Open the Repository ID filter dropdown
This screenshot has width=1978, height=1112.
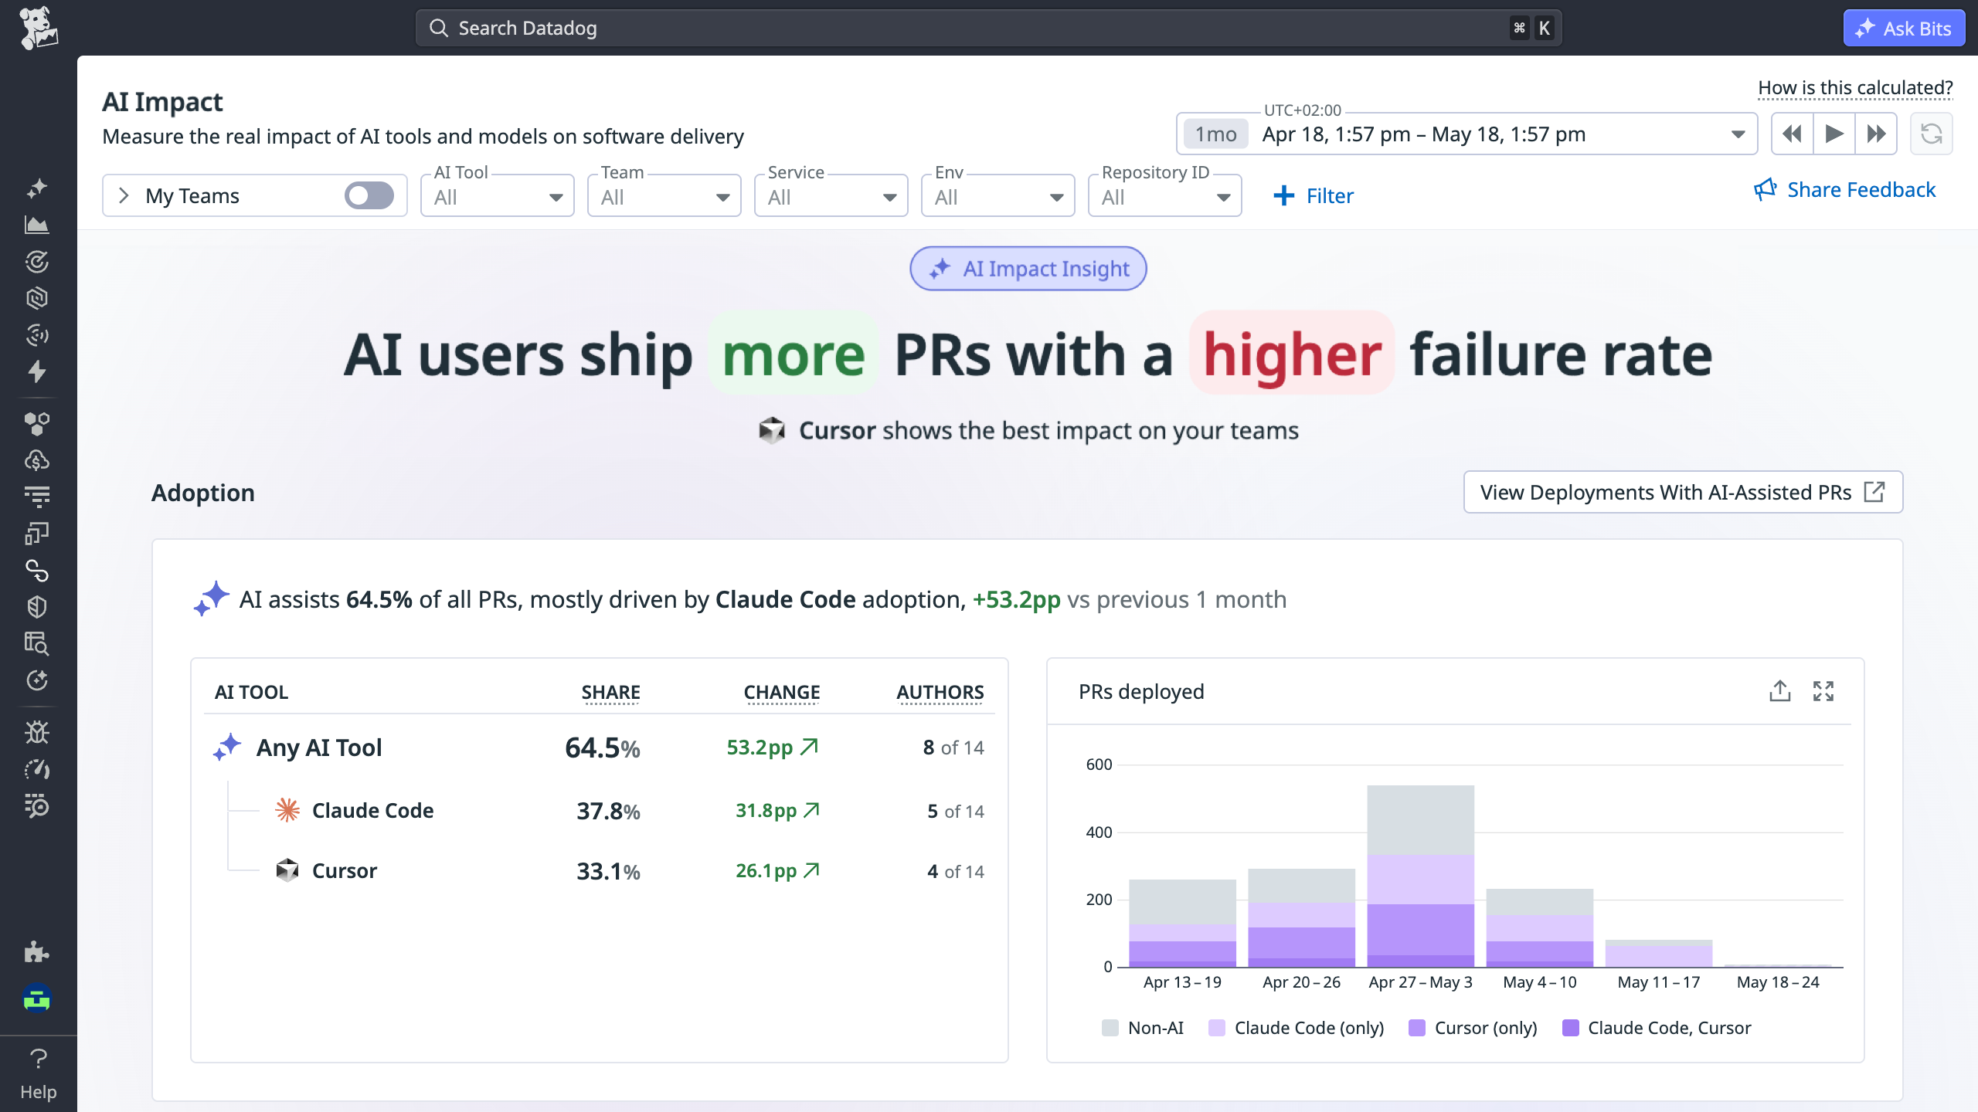pos(1165,195)
